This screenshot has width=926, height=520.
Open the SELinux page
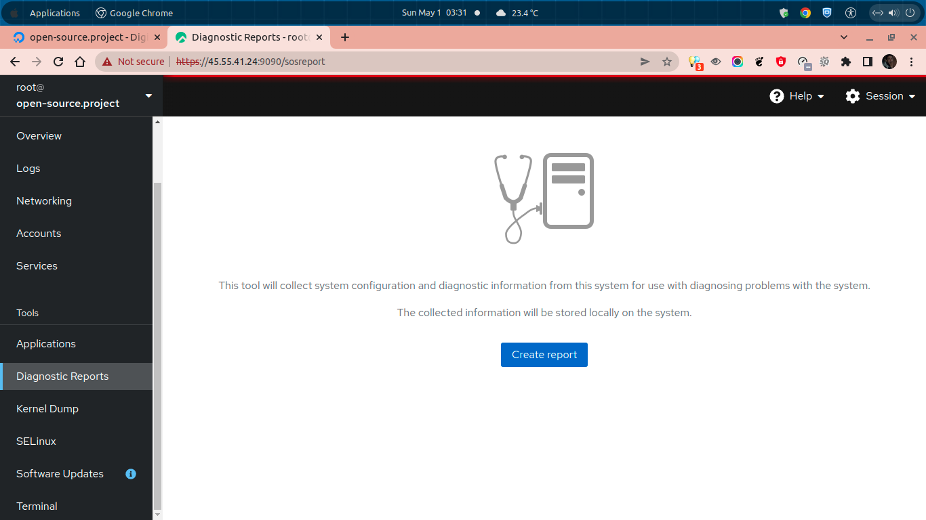(x=77, y=441)
